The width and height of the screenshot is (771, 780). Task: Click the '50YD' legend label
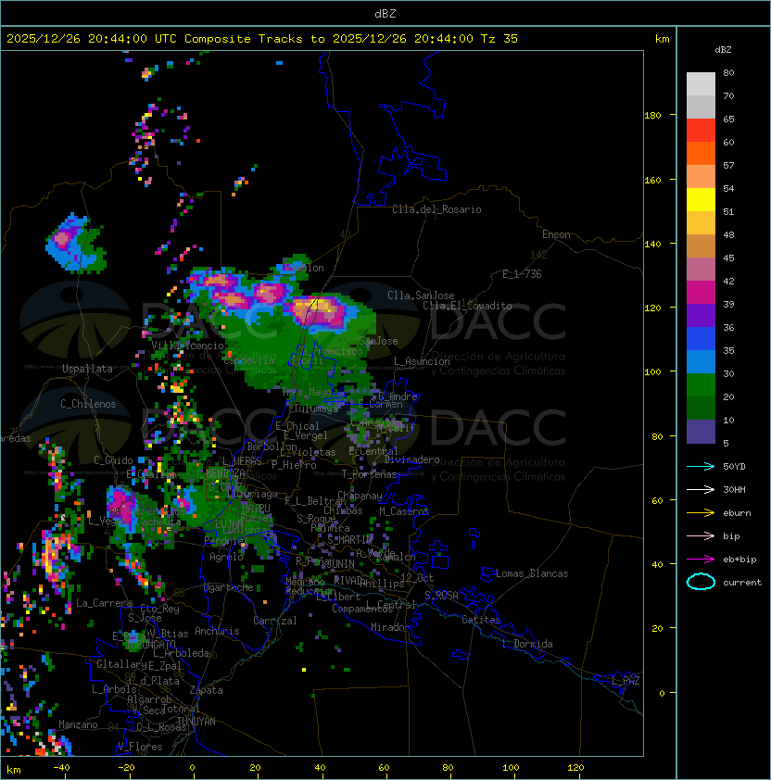tap(734, 467)
